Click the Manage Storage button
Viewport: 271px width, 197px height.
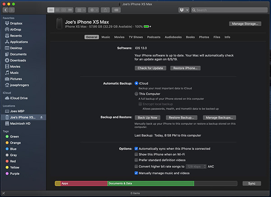(245, 24)
